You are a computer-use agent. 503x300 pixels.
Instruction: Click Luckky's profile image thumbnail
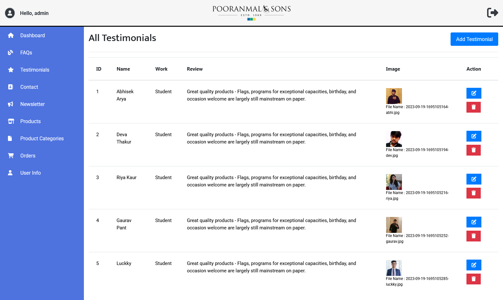pos(394,268)
